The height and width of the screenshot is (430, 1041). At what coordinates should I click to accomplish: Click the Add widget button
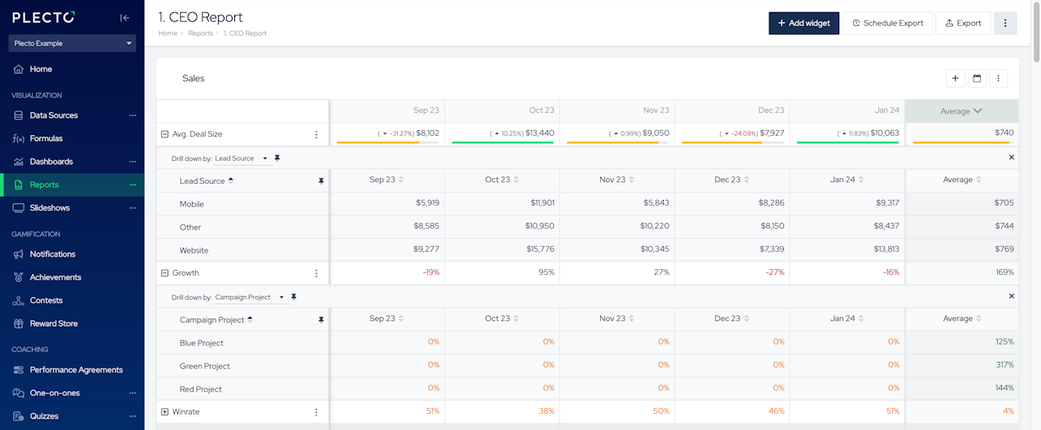click(804, 24)
